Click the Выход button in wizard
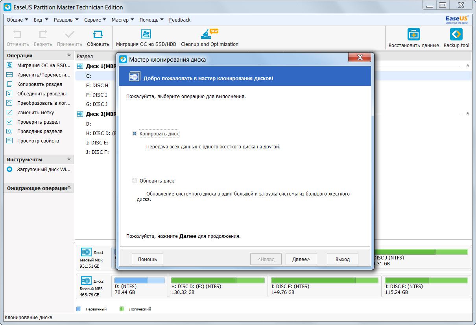This screenshot has width=476, height=325. click(x=343, y=259)
